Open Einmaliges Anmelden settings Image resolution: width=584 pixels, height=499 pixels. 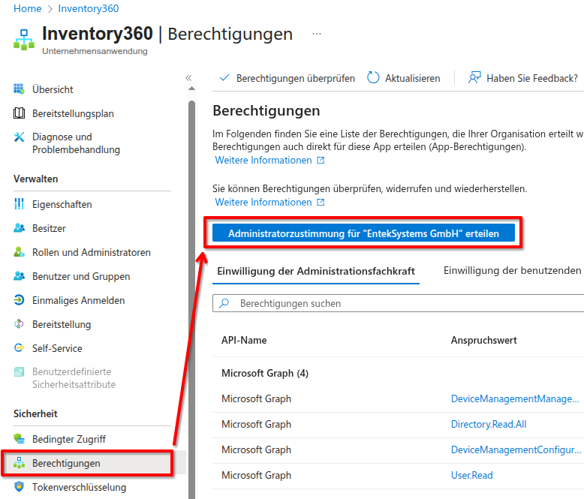[78, 300]
